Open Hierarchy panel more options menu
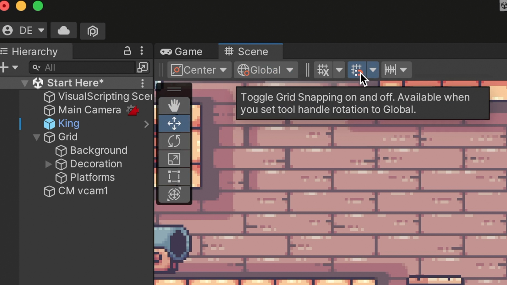 pyautogui.click(x=142, y=51)
